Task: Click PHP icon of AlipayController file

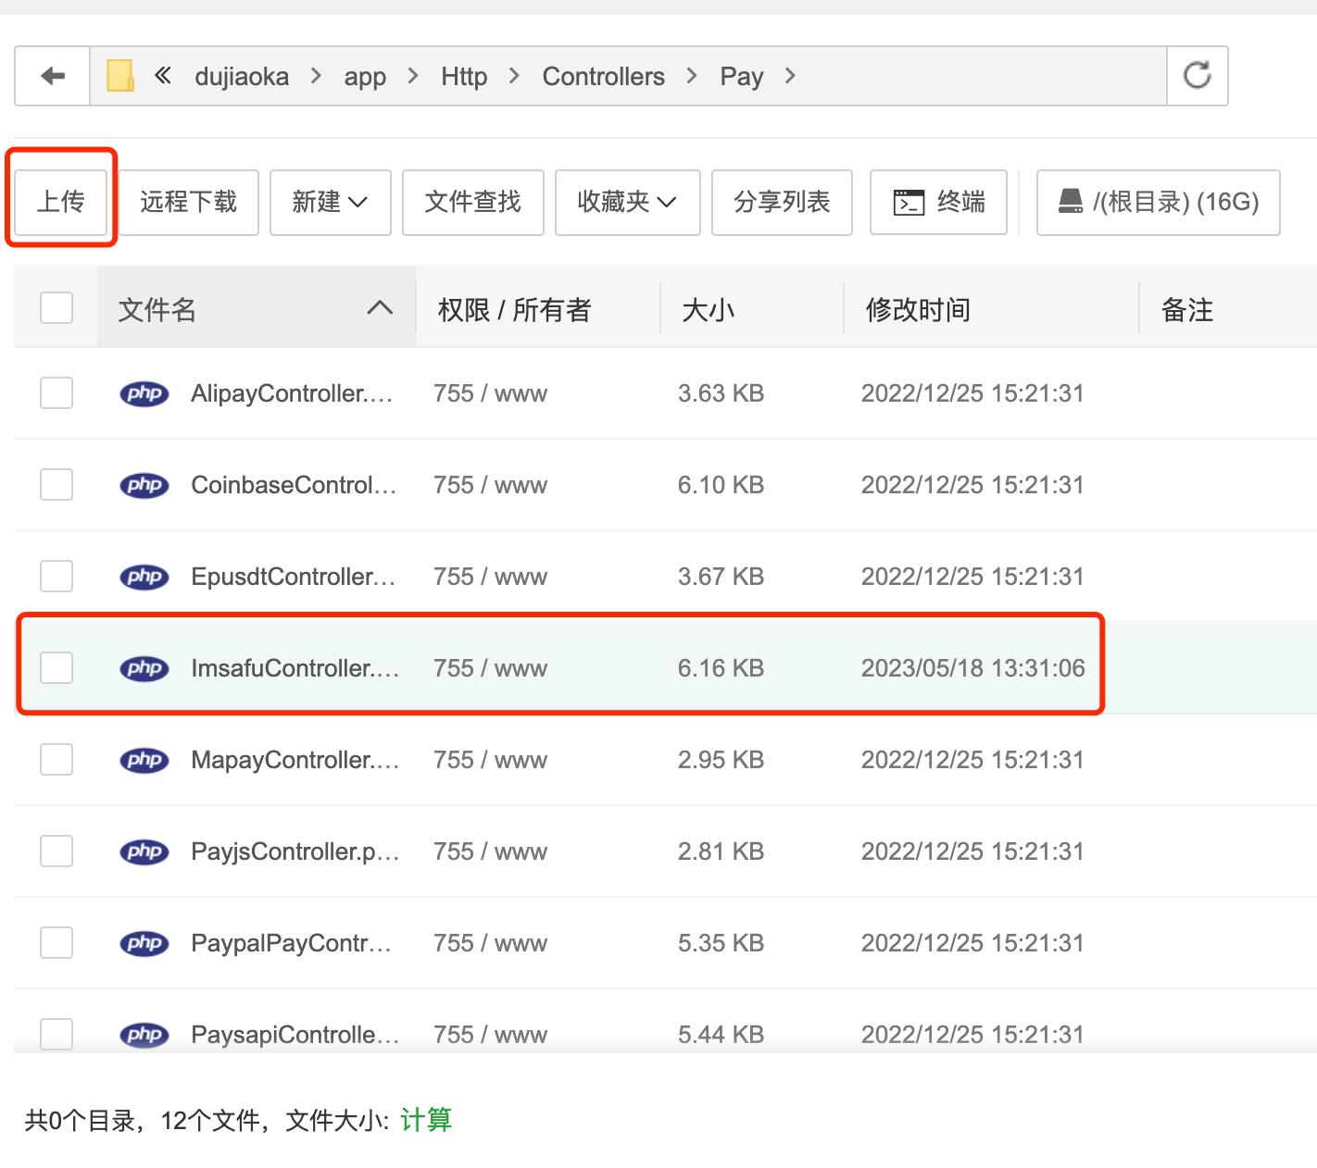Action: click(x=144, y=393)
